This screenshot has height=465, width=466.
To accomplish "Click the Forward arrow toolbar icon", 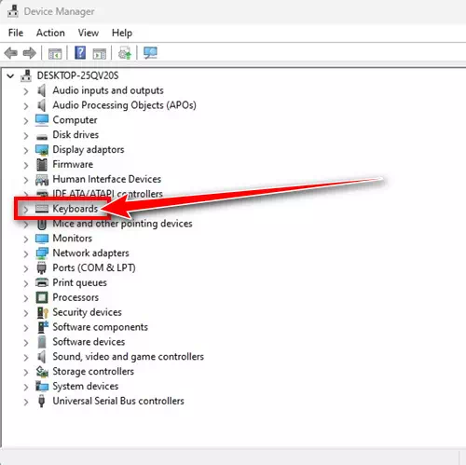I will (30, 53).
